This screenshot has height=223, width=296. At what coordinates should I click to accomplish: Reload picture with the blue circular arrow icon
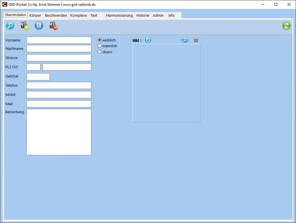point(148,40)
